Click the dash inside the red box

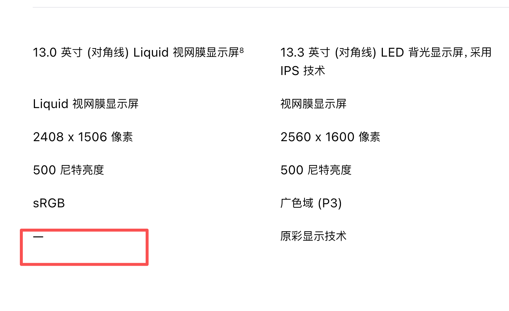[x=38, y=237]
